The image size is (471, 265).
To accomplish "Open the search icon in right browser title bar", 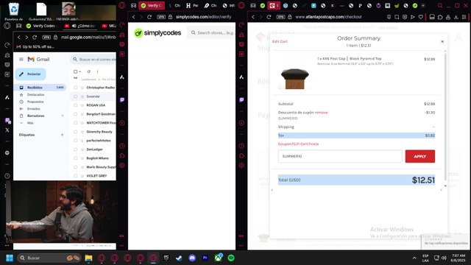I will pos(440,5).
